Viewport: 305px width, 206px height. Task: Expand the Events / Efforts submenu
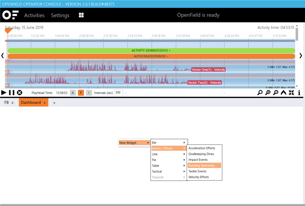[169, 148]
